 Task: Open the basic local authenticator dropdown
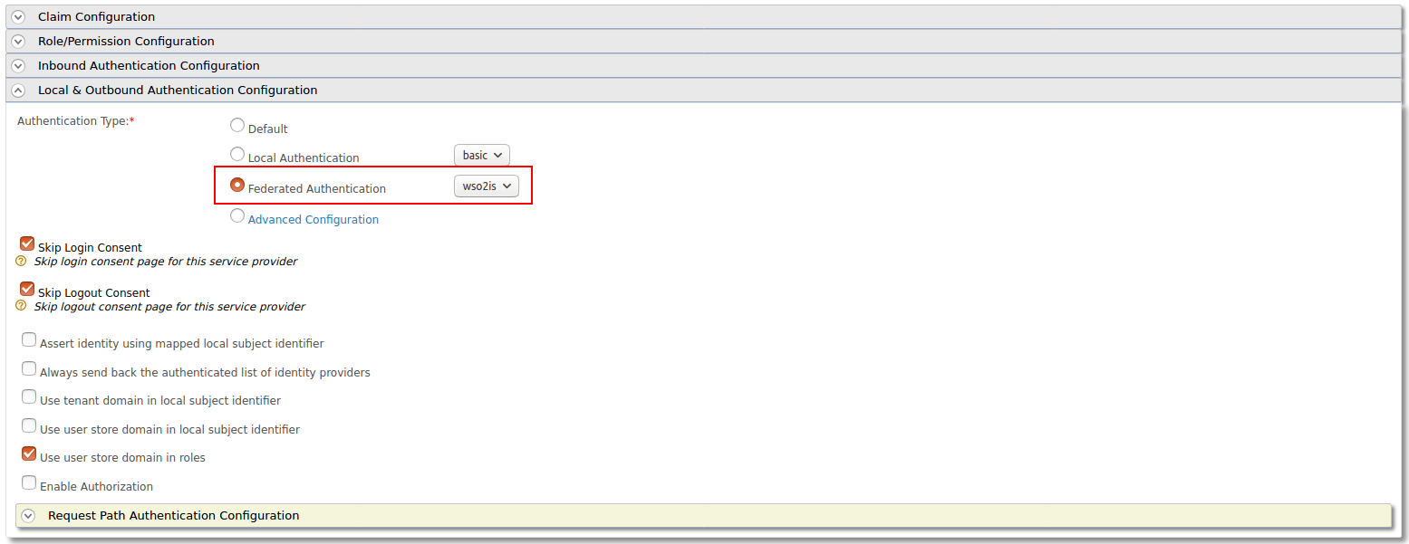[481, 156]
